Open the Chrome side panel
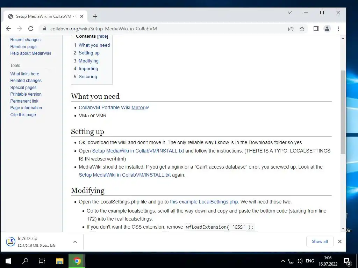This screenshot has width=358, height=268. click(316, 29)
